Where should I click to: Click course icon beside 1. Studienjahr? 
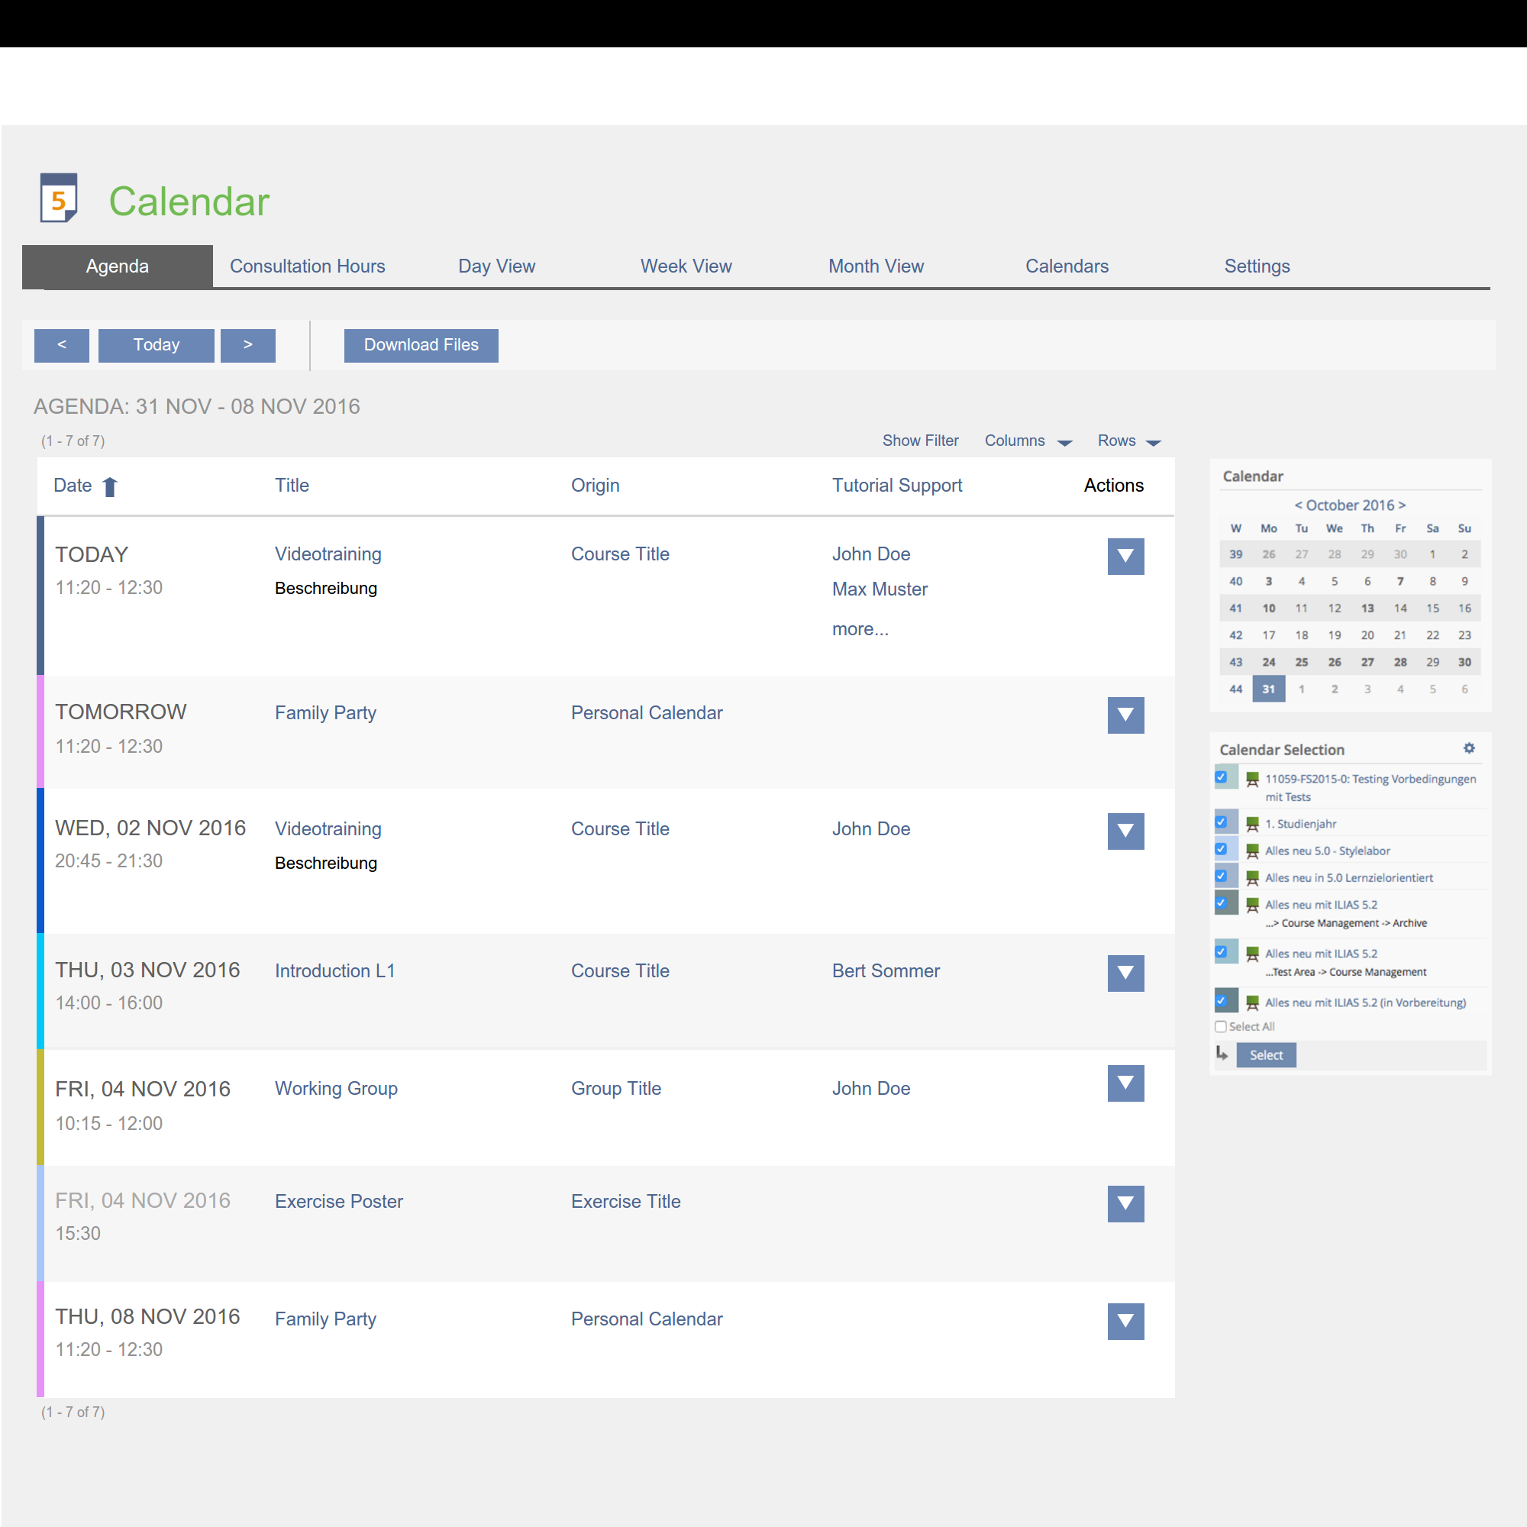pyautogui.click(x=1252, y=825)
